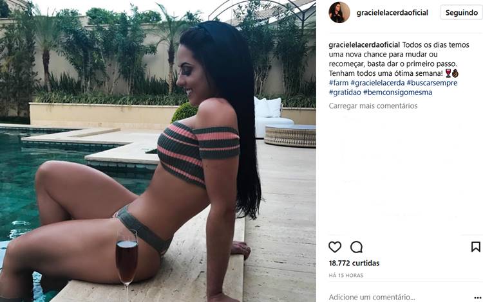This screenshot has height=302, width=483.
Task: Open the HÁ 15 HORAS timestamp
Action: [x=346, y=275]
